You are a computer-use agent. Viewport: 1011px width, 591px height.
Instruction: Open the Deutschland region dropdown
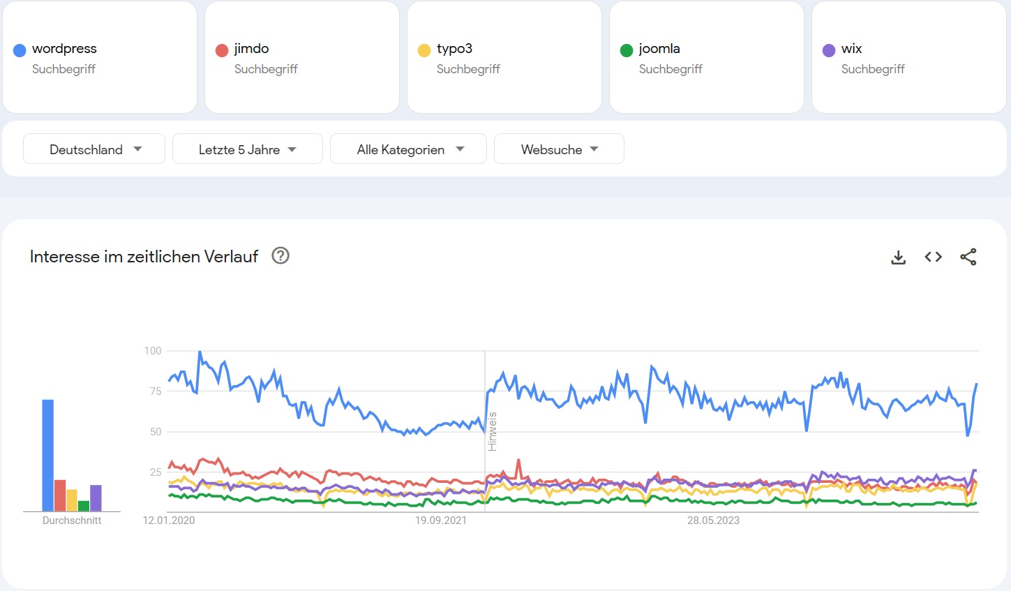[94, 149]
